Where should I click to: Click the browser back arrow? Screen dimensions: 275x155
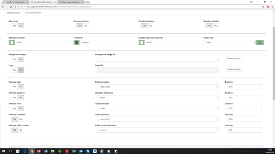coord(3,7)
